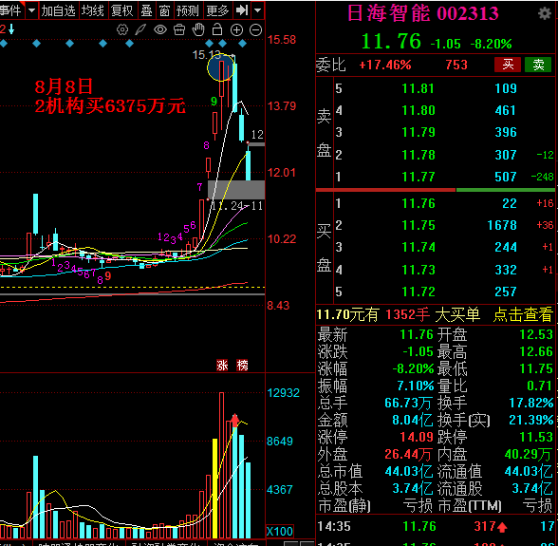Open chart settings gear icon
558x546 pixels.
coord(122,29)
